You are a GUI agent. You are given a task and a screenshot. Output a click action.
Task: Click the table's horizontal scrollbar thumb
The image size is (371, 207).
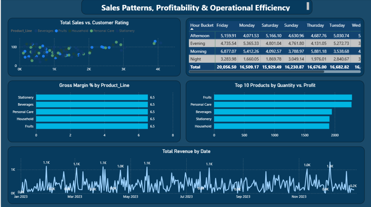click(x=257, y=72)
